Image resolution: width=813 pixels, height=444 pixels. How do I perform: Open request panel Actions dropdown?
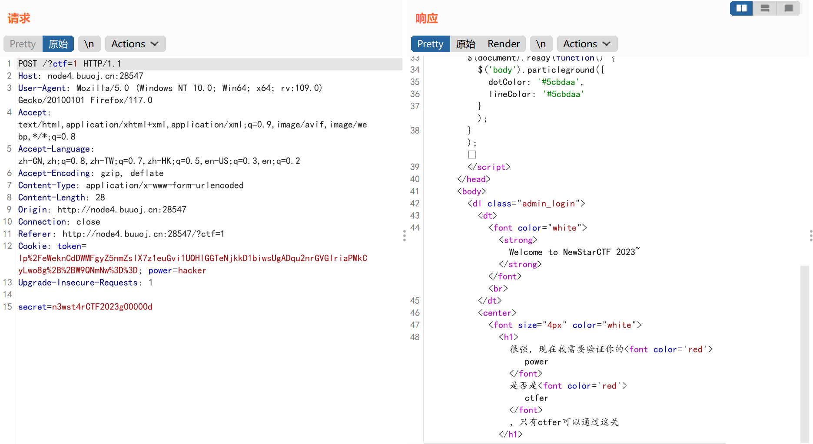(x=135, y=44)
